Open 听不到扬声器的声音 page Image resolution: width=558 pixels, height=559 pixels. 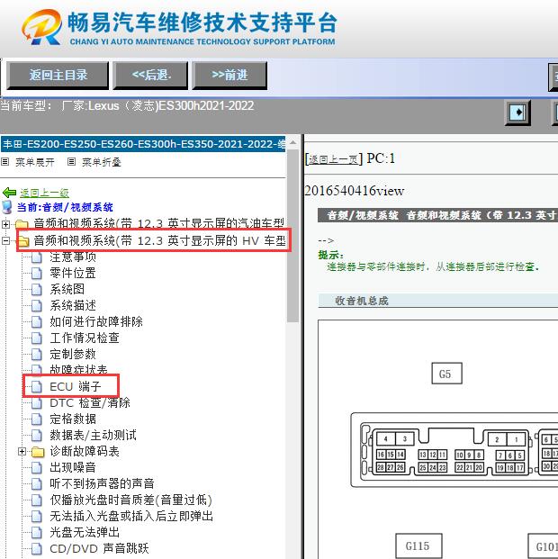click(x=102, y=483)
